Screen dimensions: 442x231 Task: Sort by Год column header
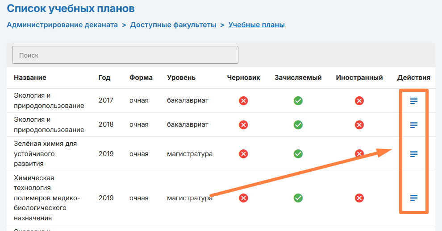pos(104,78)
